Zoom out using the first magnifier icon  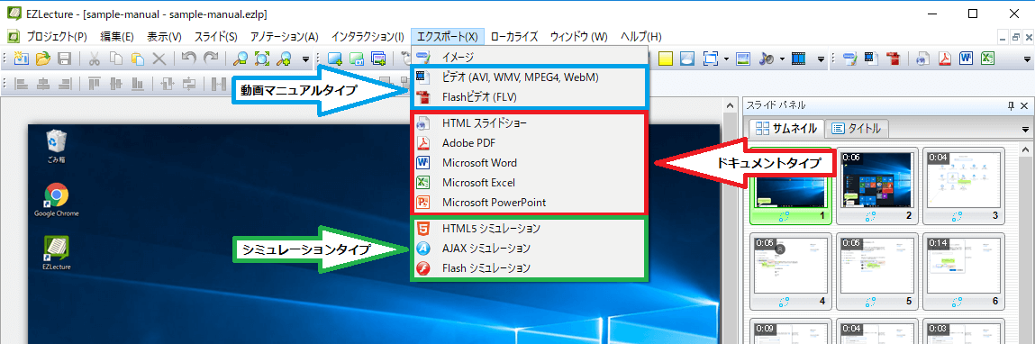[x=241, y=59]
